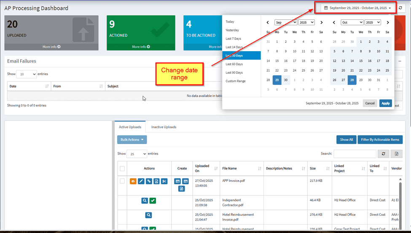Check the row checkbox for APP Invoice.pdf
The height and width of the screenshot is (233, 411).
tap(122, 181)
